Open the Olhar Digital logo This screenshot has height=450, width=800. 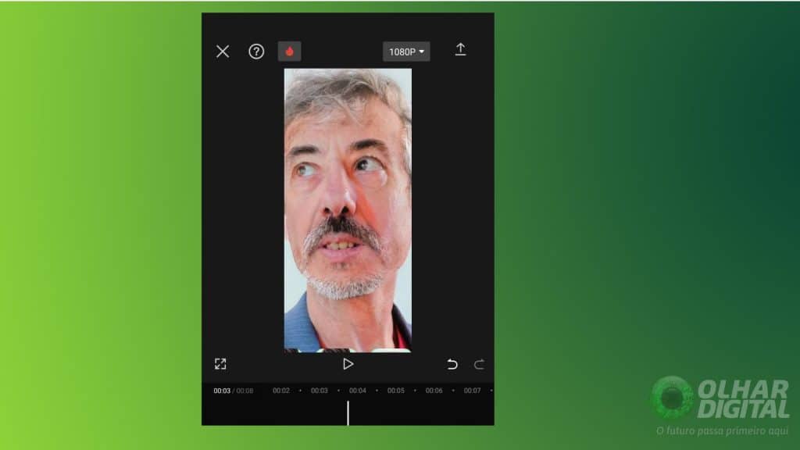(720, 398)
